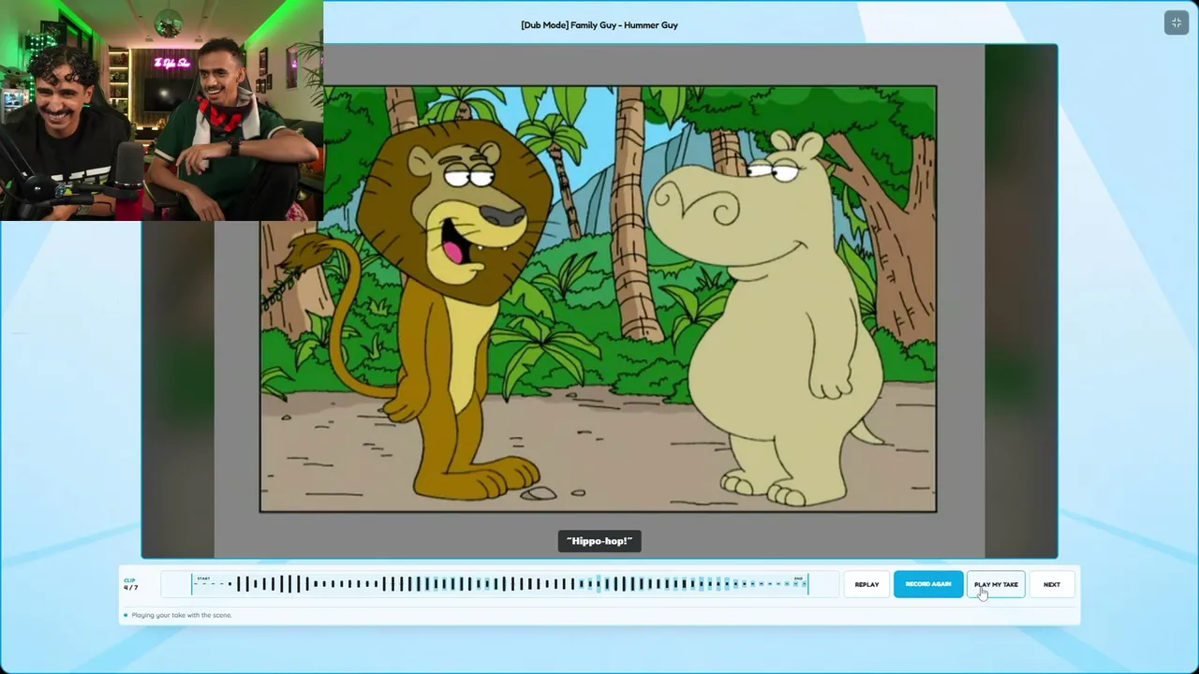Click the "Hippo-hop!" subtitle caption
Screen dimensions: 1199x674
(599, 541)
